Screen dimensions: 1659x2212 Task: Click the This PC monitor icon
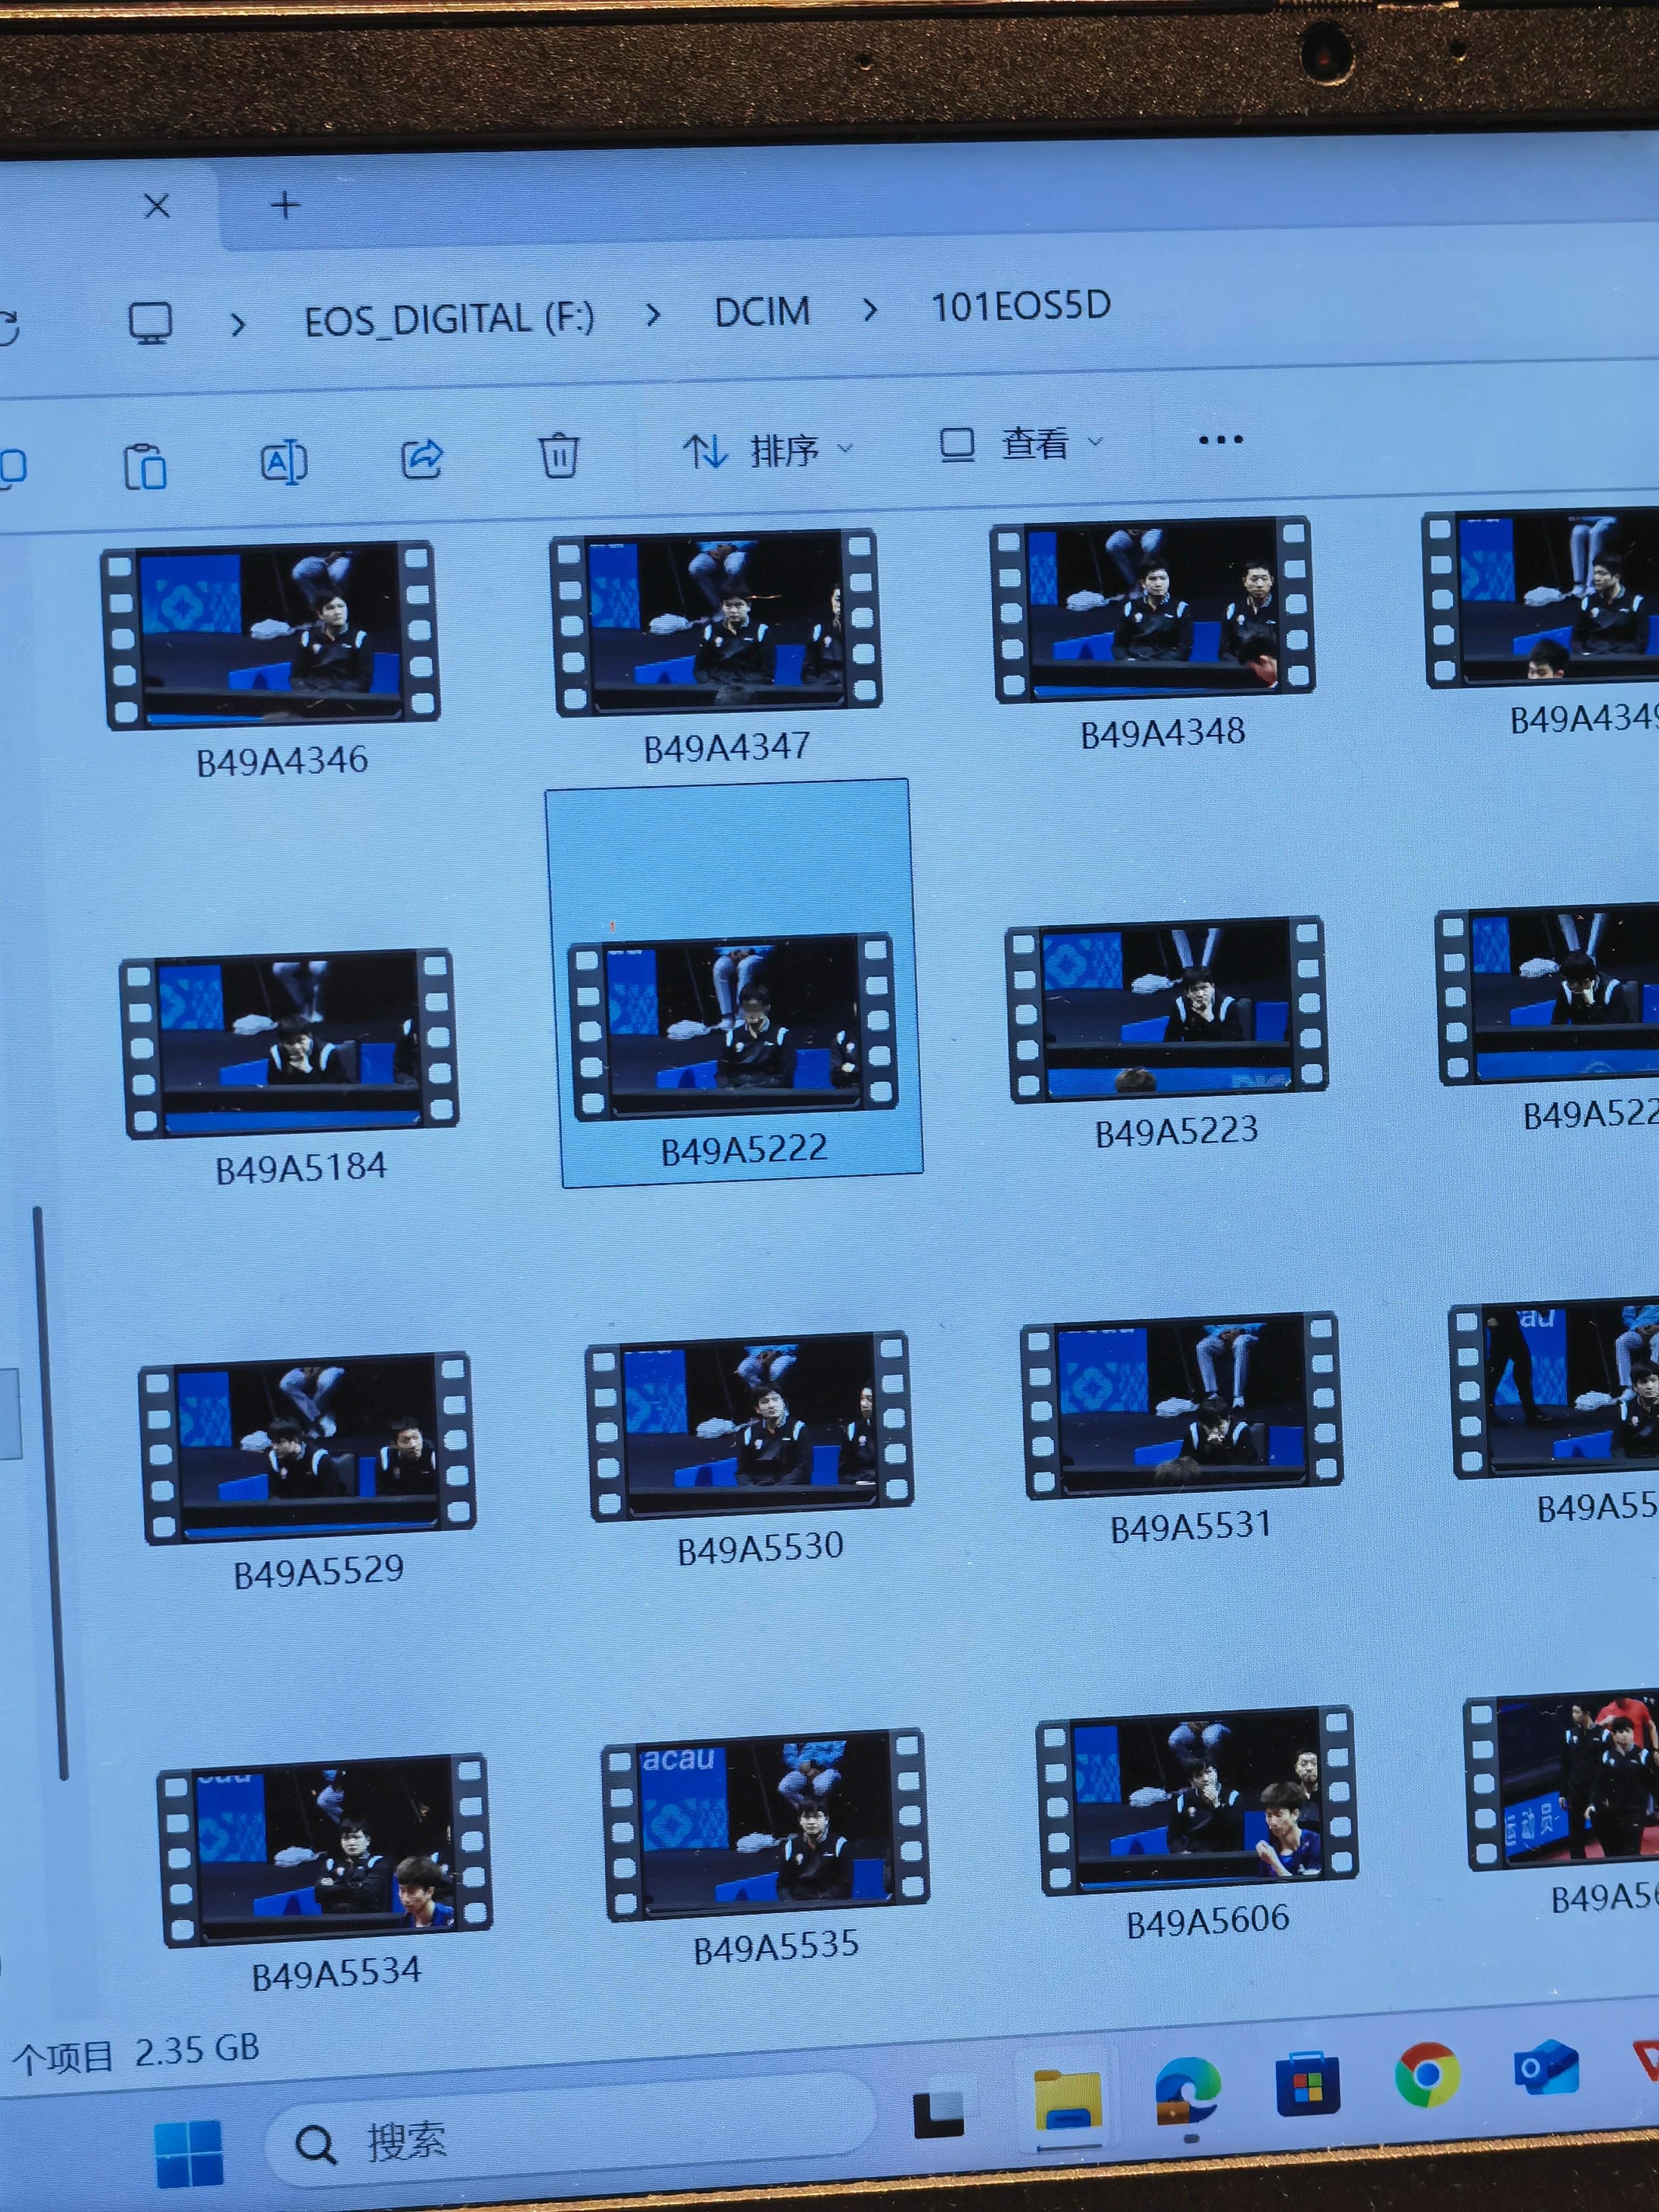(x=151, y=323)
